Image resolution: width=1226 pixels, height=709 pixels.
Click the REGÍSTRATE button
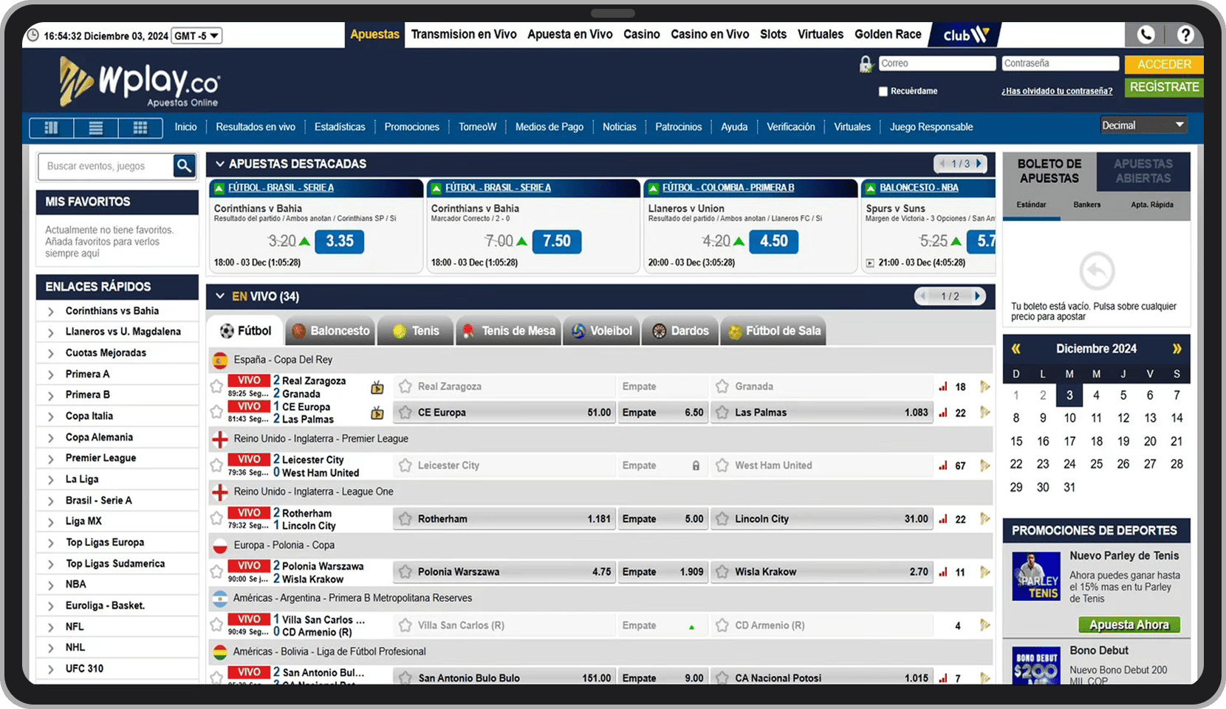tap(1164, 87)
